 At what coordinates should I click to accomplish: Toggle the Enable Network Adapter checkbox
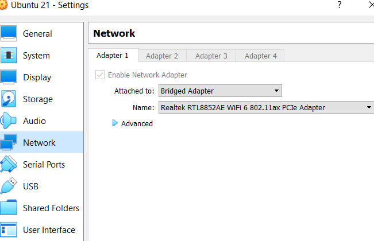click(x=101, y=75)
